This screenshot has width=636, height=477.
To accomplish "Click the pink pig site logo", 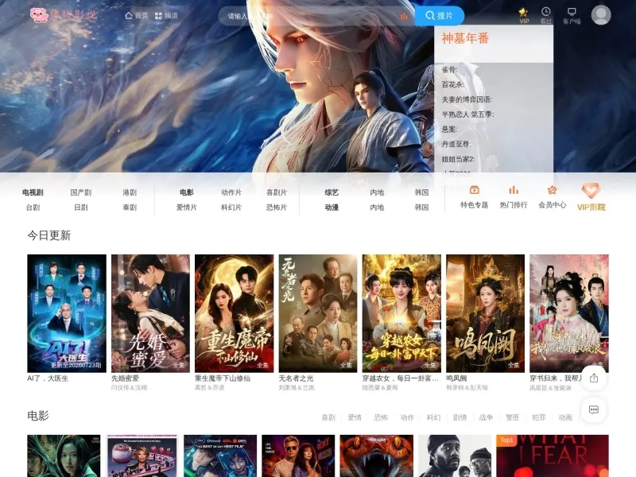I will 39,15.
